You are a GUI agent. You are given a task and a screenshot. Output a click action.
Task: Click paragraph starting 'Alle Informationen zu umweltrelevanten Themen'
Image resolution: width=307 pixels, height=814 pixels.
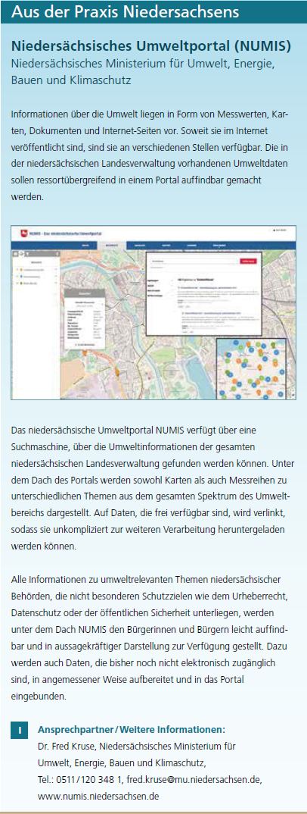coord(150,637)
